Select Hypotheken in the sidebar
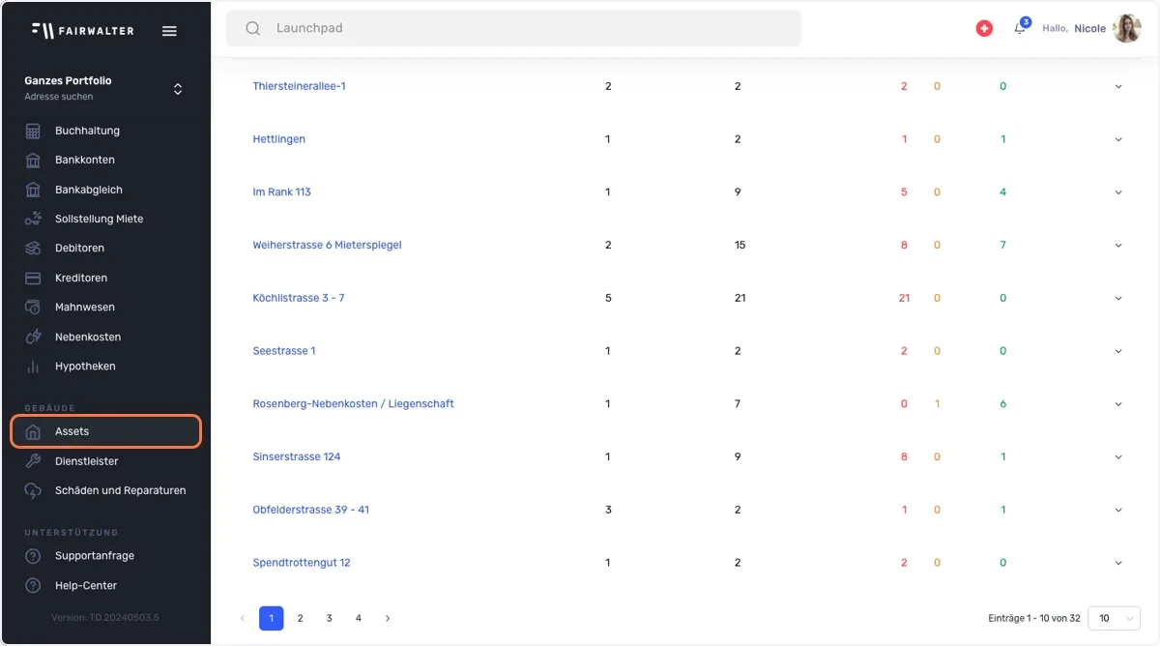Screen dimensions: 1160x646 (x=85, y=367)
